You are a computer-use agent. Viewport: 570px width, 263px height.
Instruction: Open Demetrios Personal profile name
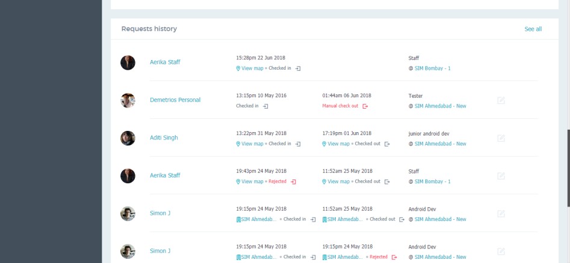[175, 100]
